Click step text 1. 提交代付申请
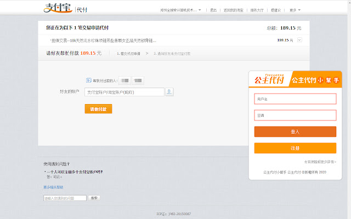The width and height of the screenshot is (351, 219). tap(128, 54)
